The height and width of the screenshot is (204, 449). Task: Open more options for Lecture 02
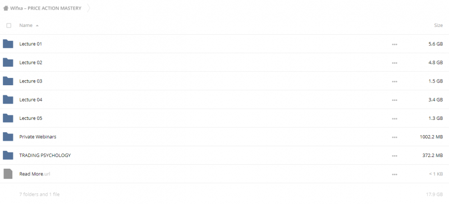(x=395, y=63)
